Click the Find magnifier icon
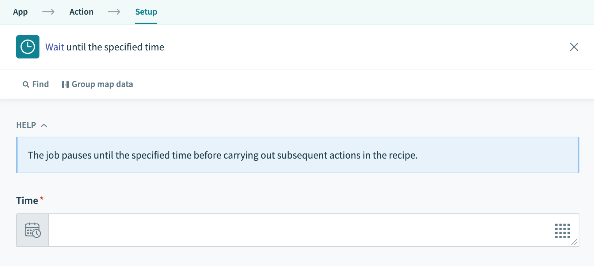Screen dimensions: 594x266 click(26, 84)
